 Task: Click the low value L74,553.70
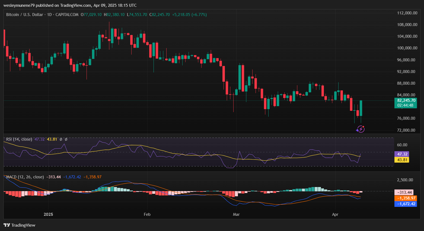(x=137, y=15)
